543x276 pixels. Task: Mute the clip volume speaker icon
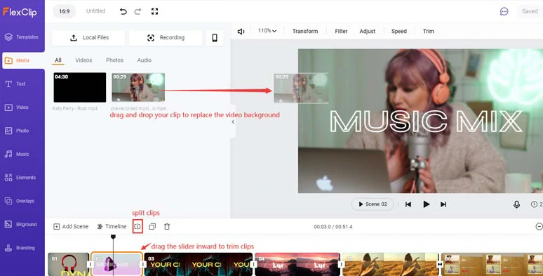point(241,32)
